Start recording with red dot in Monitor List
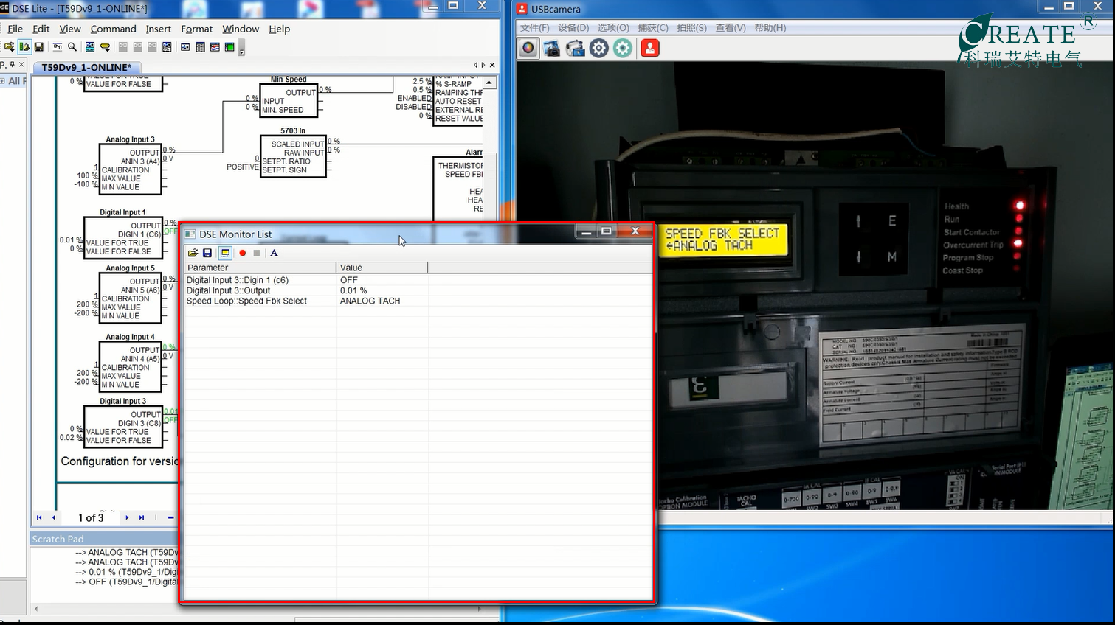 tap(242, 253)
